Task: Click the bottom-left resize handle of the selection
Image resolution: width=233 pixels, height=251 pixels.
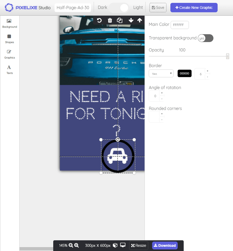Action: [x=101, y=173]
